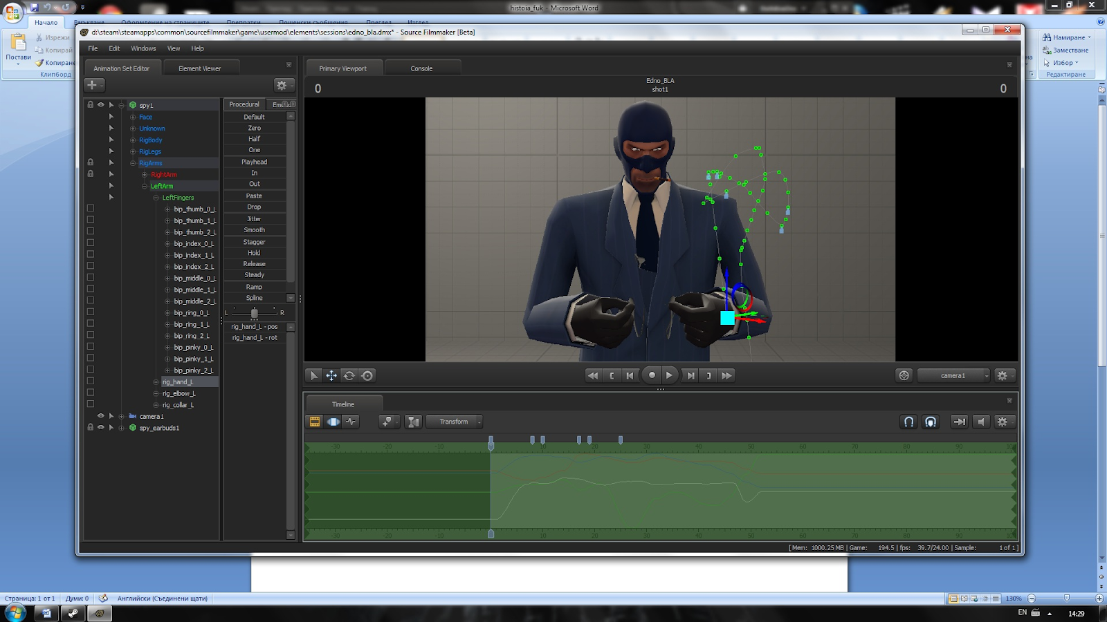Screen dimensions: 1107x622
Task: Check the box beside bip_pinky_2_L
Action: [x=90, y=370]
